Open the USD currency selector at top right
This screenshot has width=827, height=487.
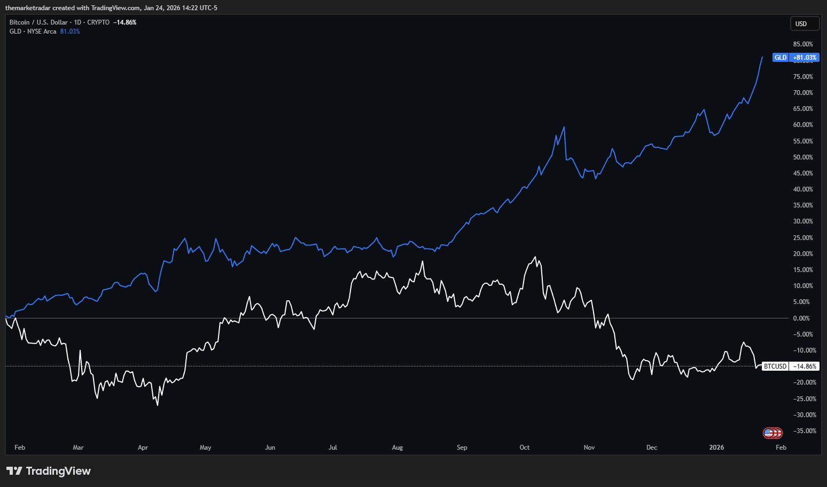pyautogui.click(x=805, y=23)
